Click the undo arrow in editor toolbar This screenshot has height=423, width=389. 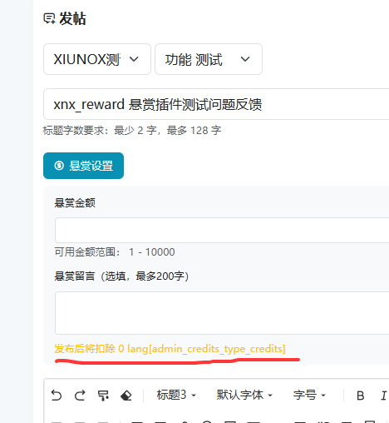(x=57, y=395)
